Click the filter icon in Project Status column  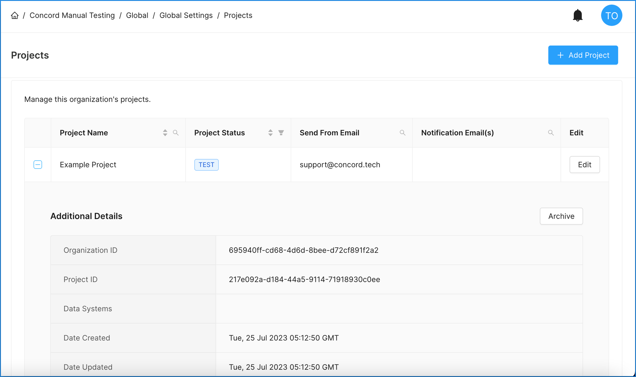tap(281, 132)
